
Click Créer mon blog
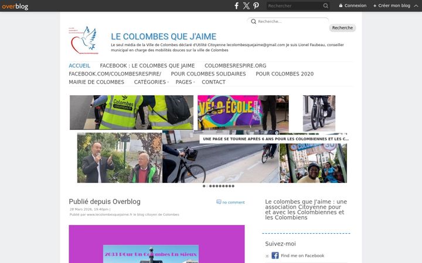tap(392, 5)
